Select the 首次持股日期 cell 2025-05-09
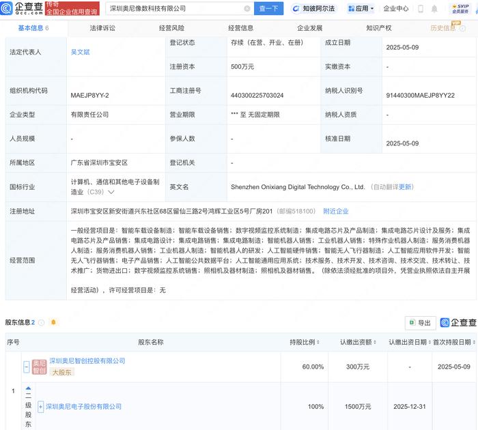Viewport: 478px width, 430px height. point(454,367)
